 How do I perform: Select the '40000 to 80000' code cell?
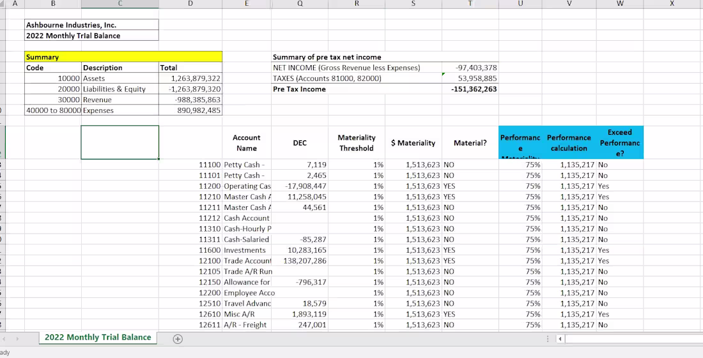53,110
